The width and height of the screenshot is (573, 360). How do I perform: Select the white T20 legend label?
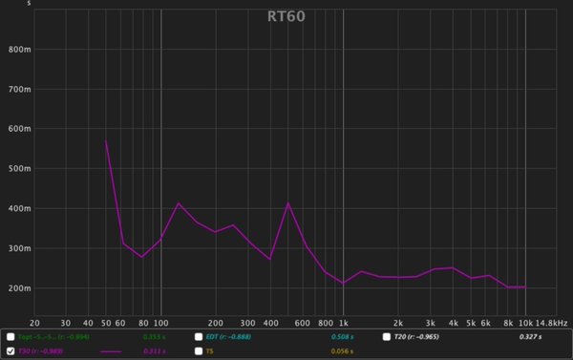(x=416, y=337)
